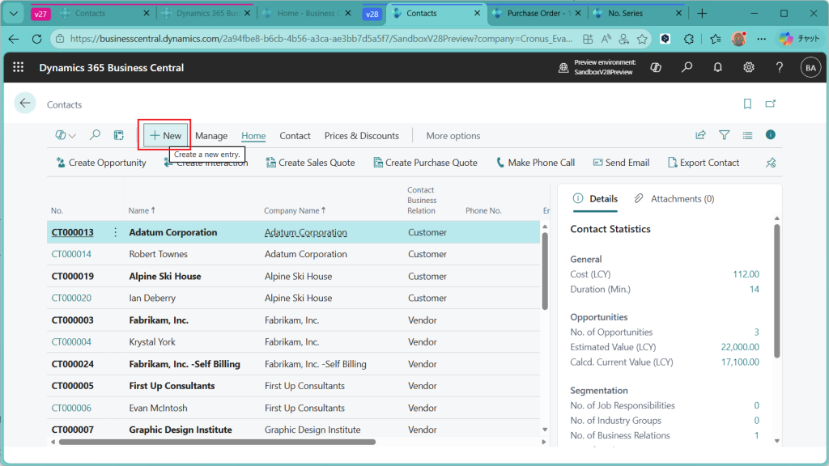Click the notification bell icon
The width and height of the screenshot is (829, 466).
pos(717,68)
